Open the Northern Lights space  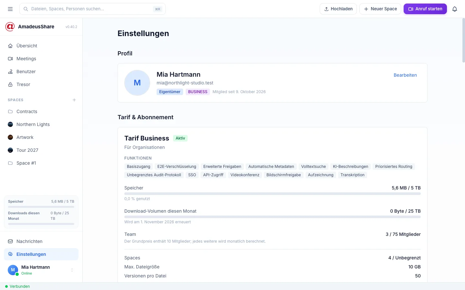click(41, 124)
